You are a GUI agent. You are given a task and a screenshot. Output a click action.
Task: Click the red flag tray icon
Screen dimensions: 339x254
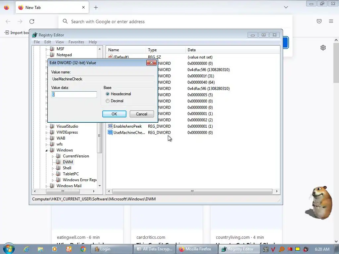pyautogui.click(x=290, y=249)
